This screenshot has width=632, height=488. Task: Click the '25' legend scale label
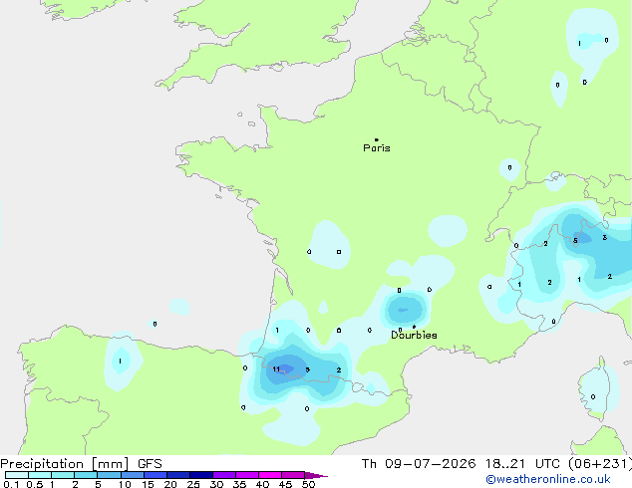pos(193,484)
